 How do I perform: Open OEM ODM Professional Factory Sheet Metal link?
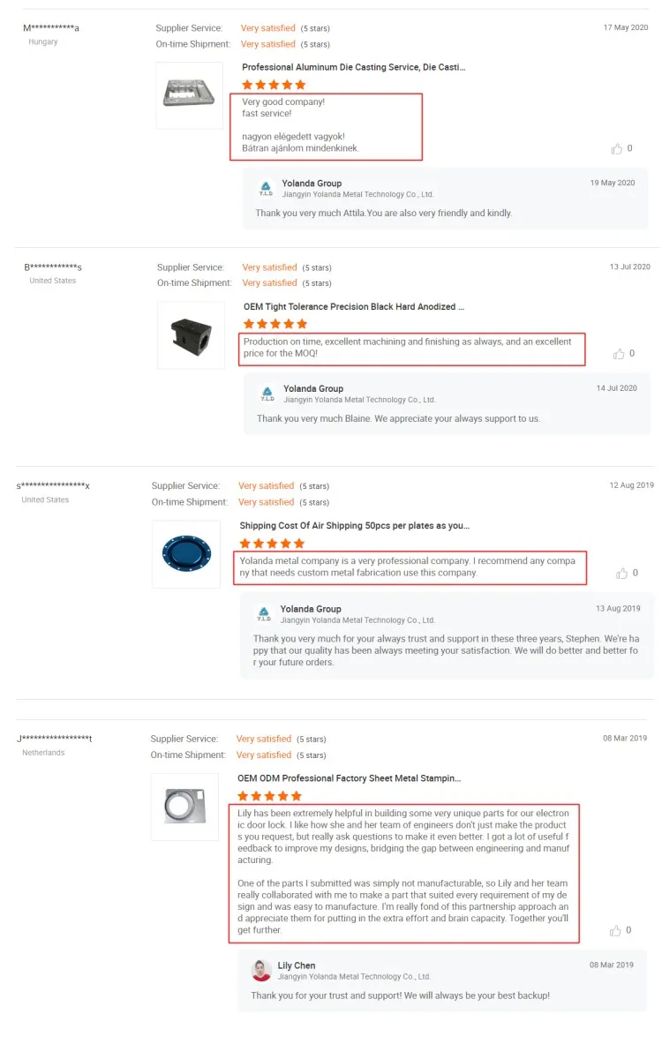tap(349, 778)
